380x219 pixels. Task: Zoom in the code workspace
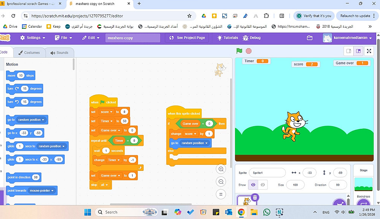pos(221,169)
